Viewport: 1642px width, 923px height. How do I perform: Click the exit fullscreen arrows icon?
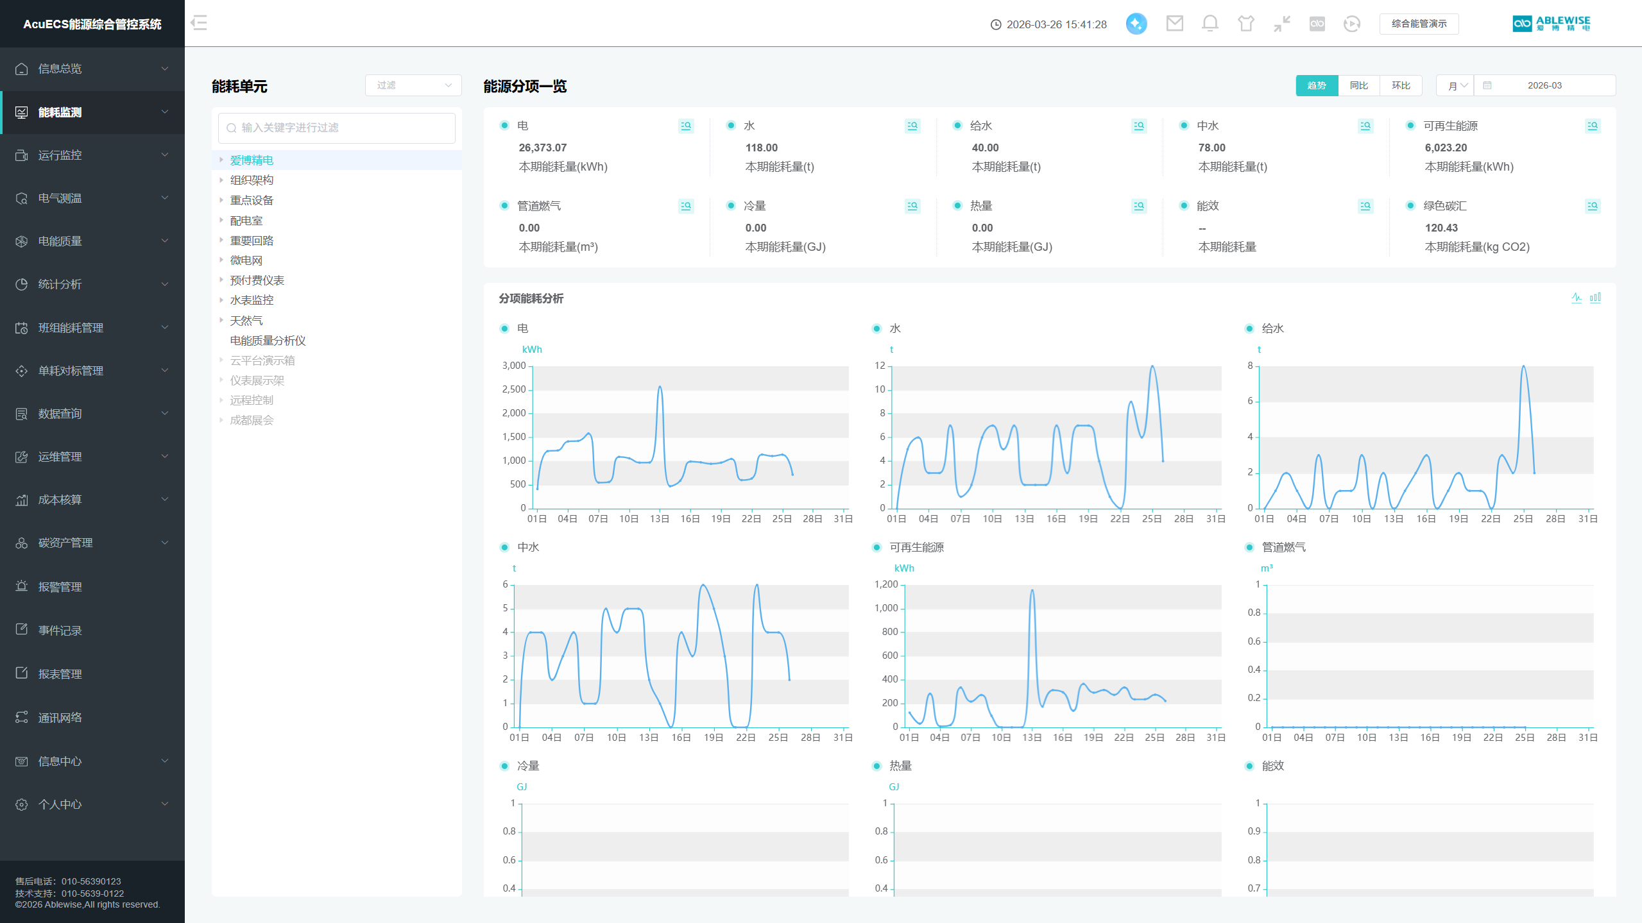tap(1281, 24)
